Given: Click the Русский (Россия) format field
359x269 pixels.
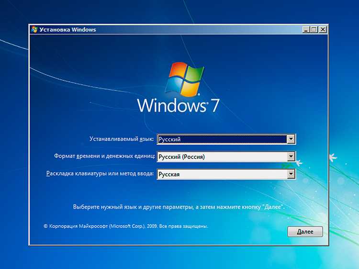Looking at the screenshot, I should 226,157.
